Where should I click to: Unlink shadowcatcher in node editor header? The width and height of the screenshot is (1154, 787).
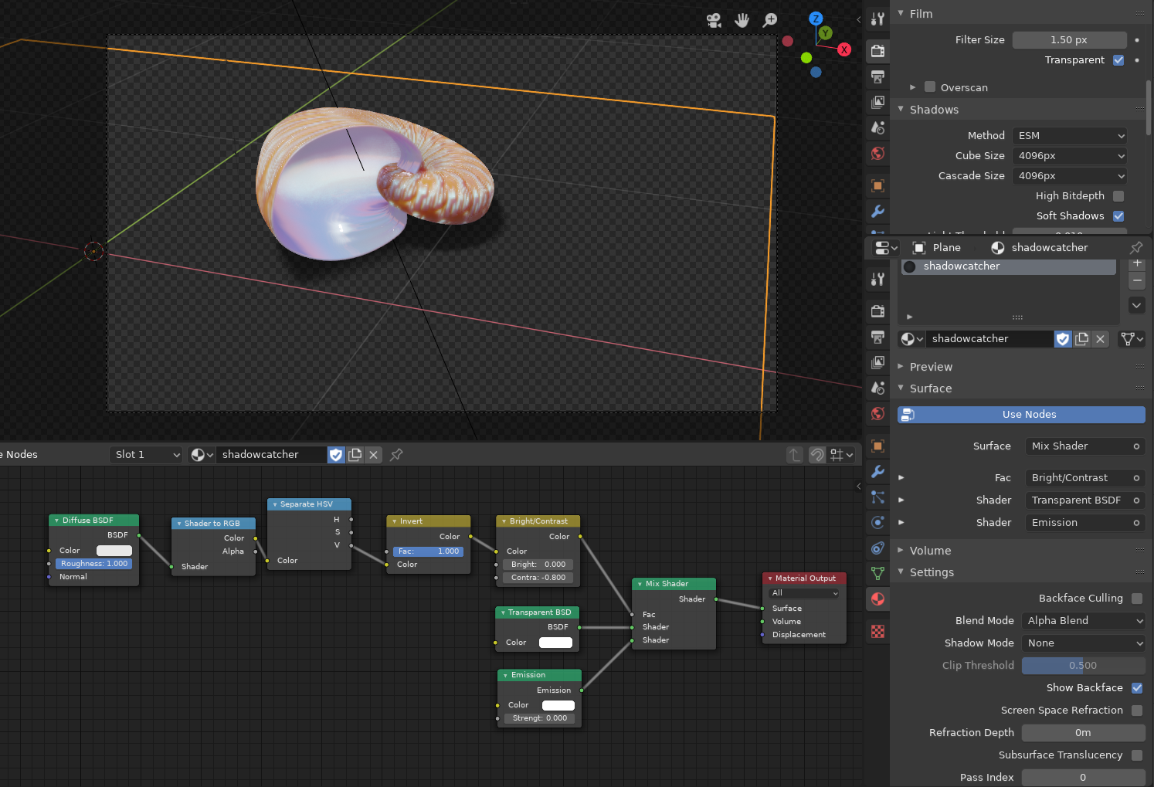(x=374, y=455)
